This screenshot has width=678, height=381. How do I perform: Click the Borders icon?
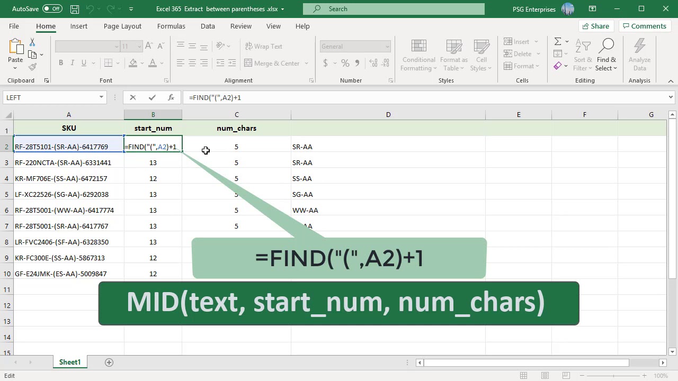pyautogui.click(x=108, y=63)
